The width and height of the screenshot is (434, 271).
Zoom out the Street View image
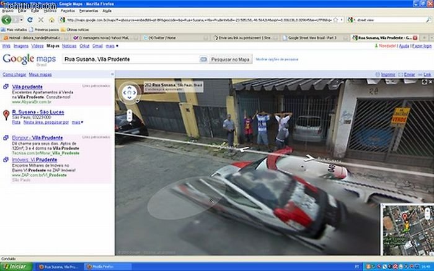coord(130,117)
